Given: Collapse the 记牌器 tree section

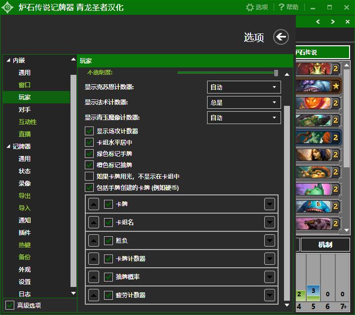Looking at the screenshot, I should pyautogui.click(x=8, y=147).
